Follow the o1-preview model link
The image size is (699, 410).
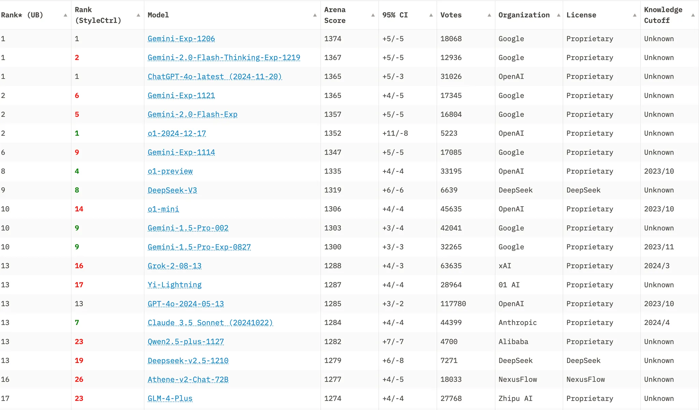click(x=170, y=171)
